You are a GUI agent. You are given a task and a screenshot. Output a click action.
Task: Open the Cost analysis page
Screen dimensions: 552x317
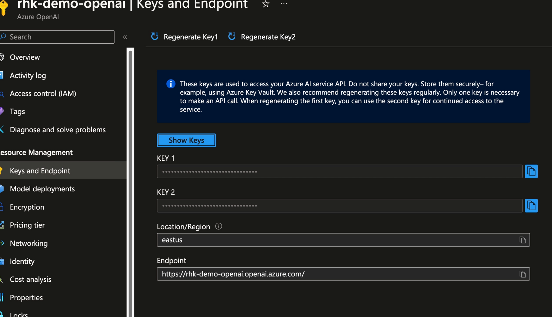(30, 279)
